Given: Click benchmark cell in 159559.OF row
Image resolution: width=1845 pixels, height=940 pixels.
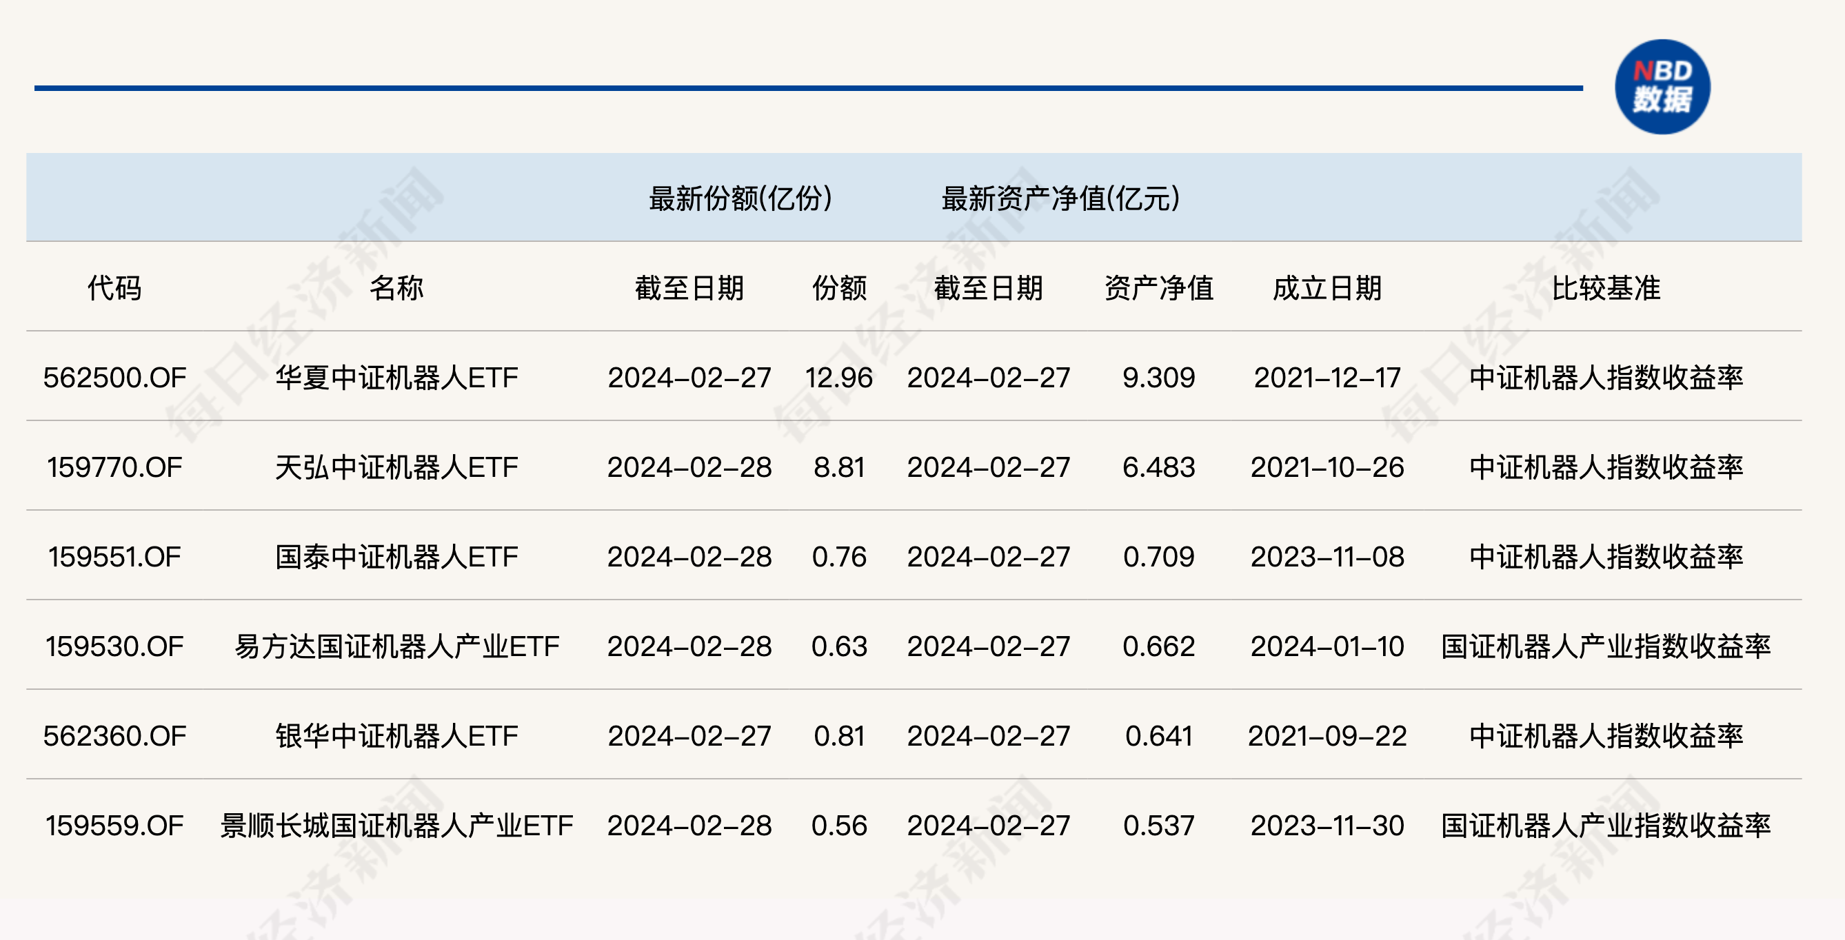Looking at the screenshot, I should click(1606, 825).
